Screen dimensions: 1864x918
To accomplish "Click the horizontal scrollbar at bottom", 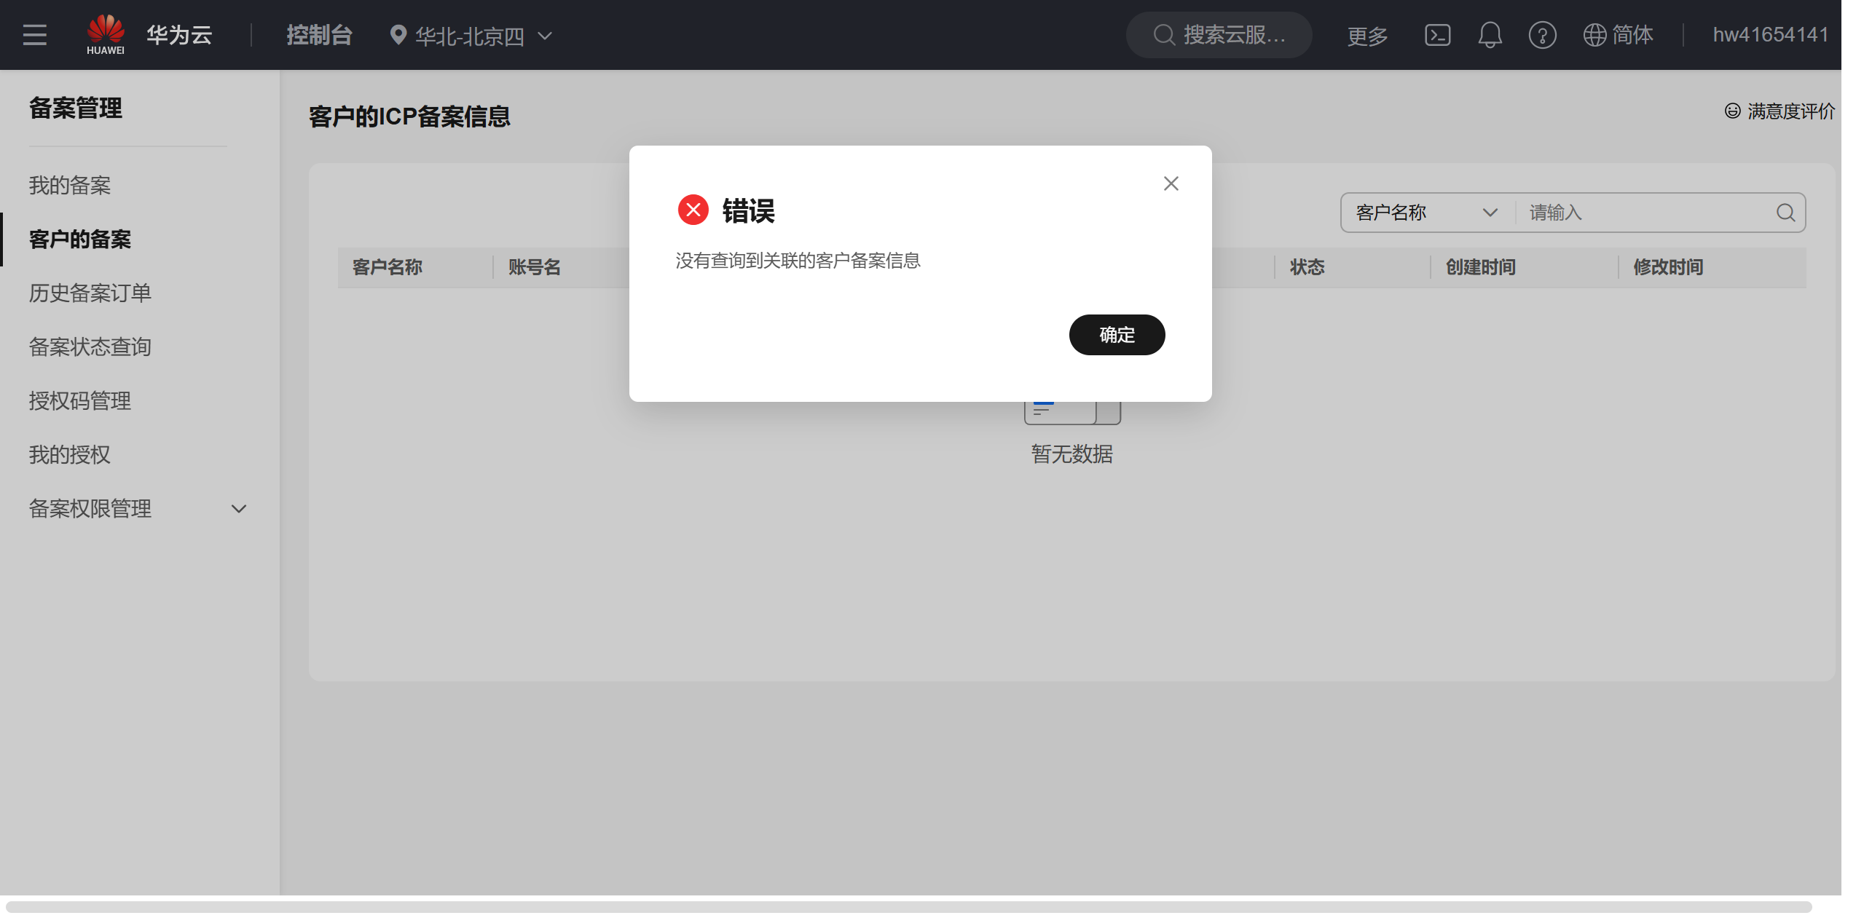I will pos(908,906).
